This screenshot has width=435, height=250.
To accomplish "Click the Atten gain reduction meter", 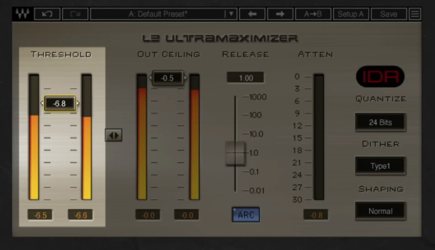I will [319, 137].
